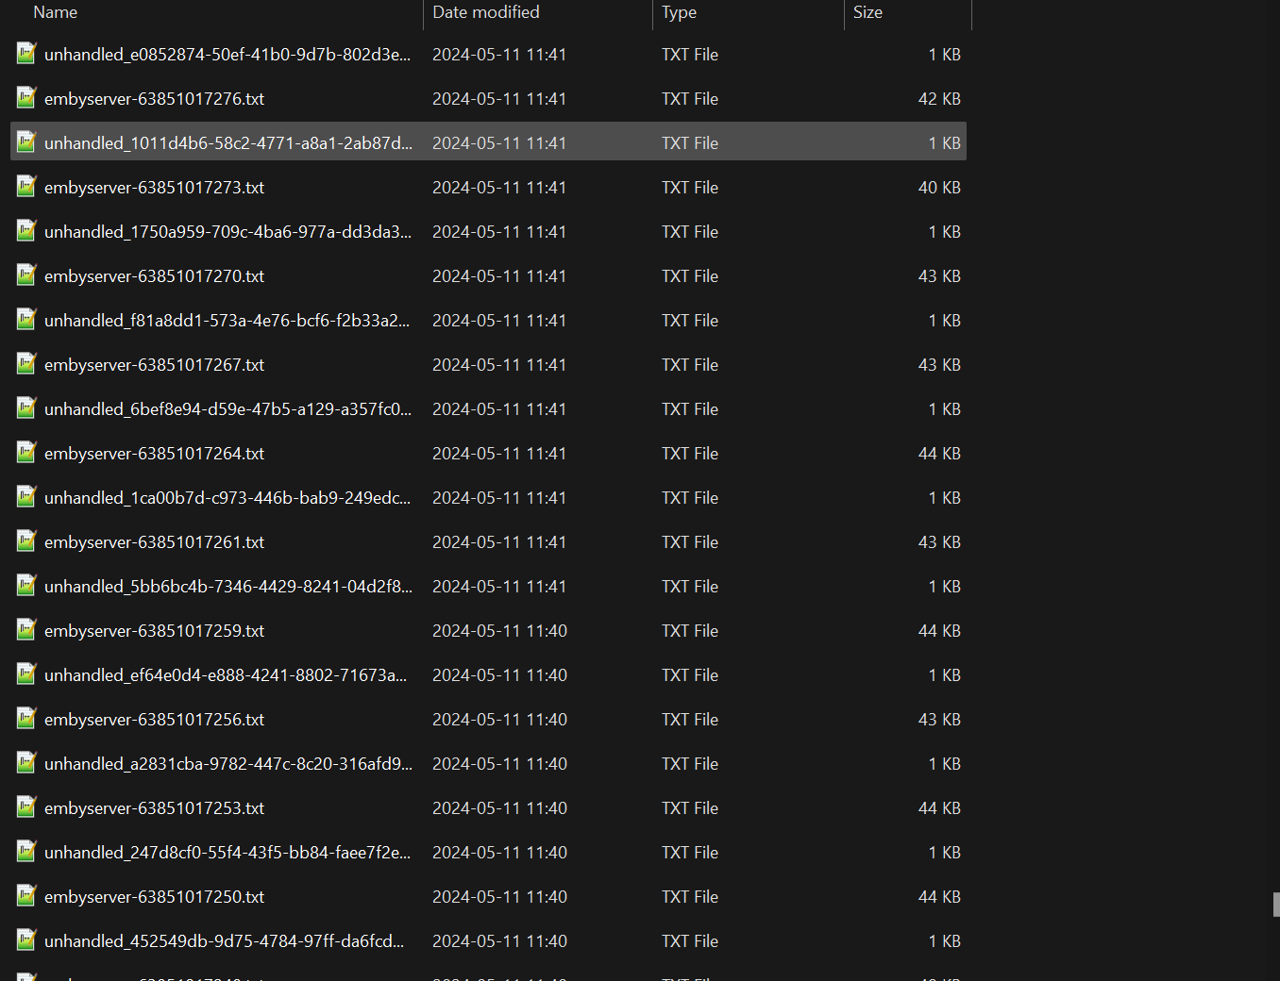Select file name unhandled_1750a959-709c-4ba6-977a-dd3da3...
1280x981 pixels.
[x=227, y=232]
